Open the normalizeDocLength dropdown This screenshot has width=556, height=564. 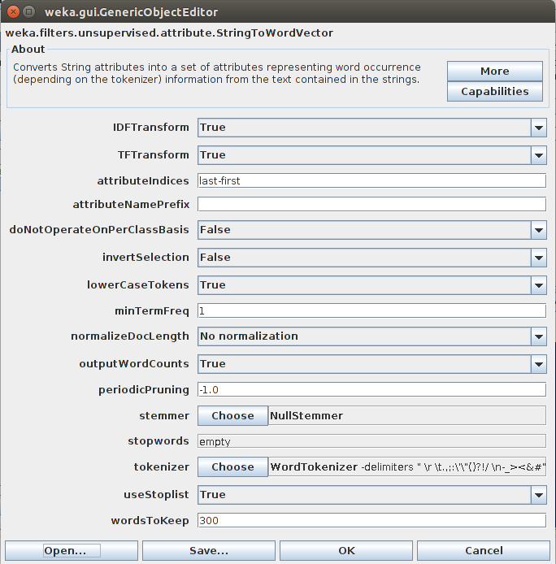372,336
